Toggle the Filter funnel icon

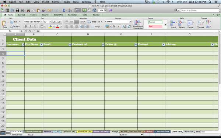coord(77,10)
